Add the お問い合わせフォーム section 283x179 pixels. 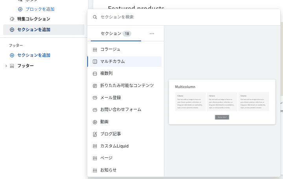click(x=125, y=110)
